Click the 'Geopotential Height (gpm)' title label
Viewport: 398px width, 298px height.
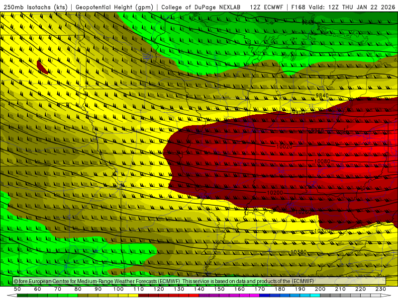click(114, 7)
